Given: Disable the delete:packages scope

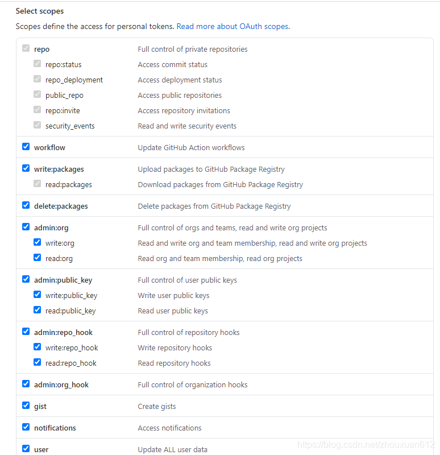Looking at the screenshot, I should coord(26,205).
